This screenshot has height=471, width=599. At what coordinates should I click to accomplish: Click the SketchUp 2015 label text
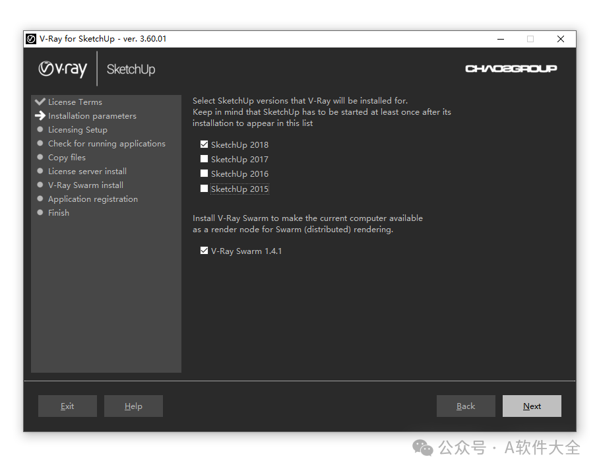click(x=239, y=189)
